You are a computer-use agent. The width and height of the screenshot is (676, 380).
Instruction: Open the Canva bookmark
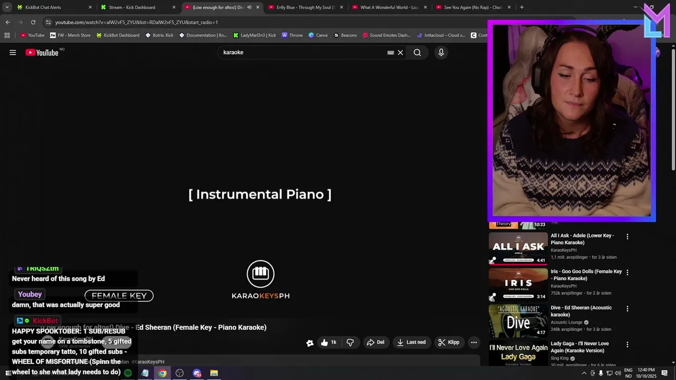coord(318,35)
